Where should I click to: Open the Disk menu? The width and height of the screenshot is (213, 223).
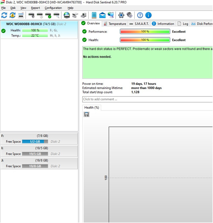tap(13, 8)
